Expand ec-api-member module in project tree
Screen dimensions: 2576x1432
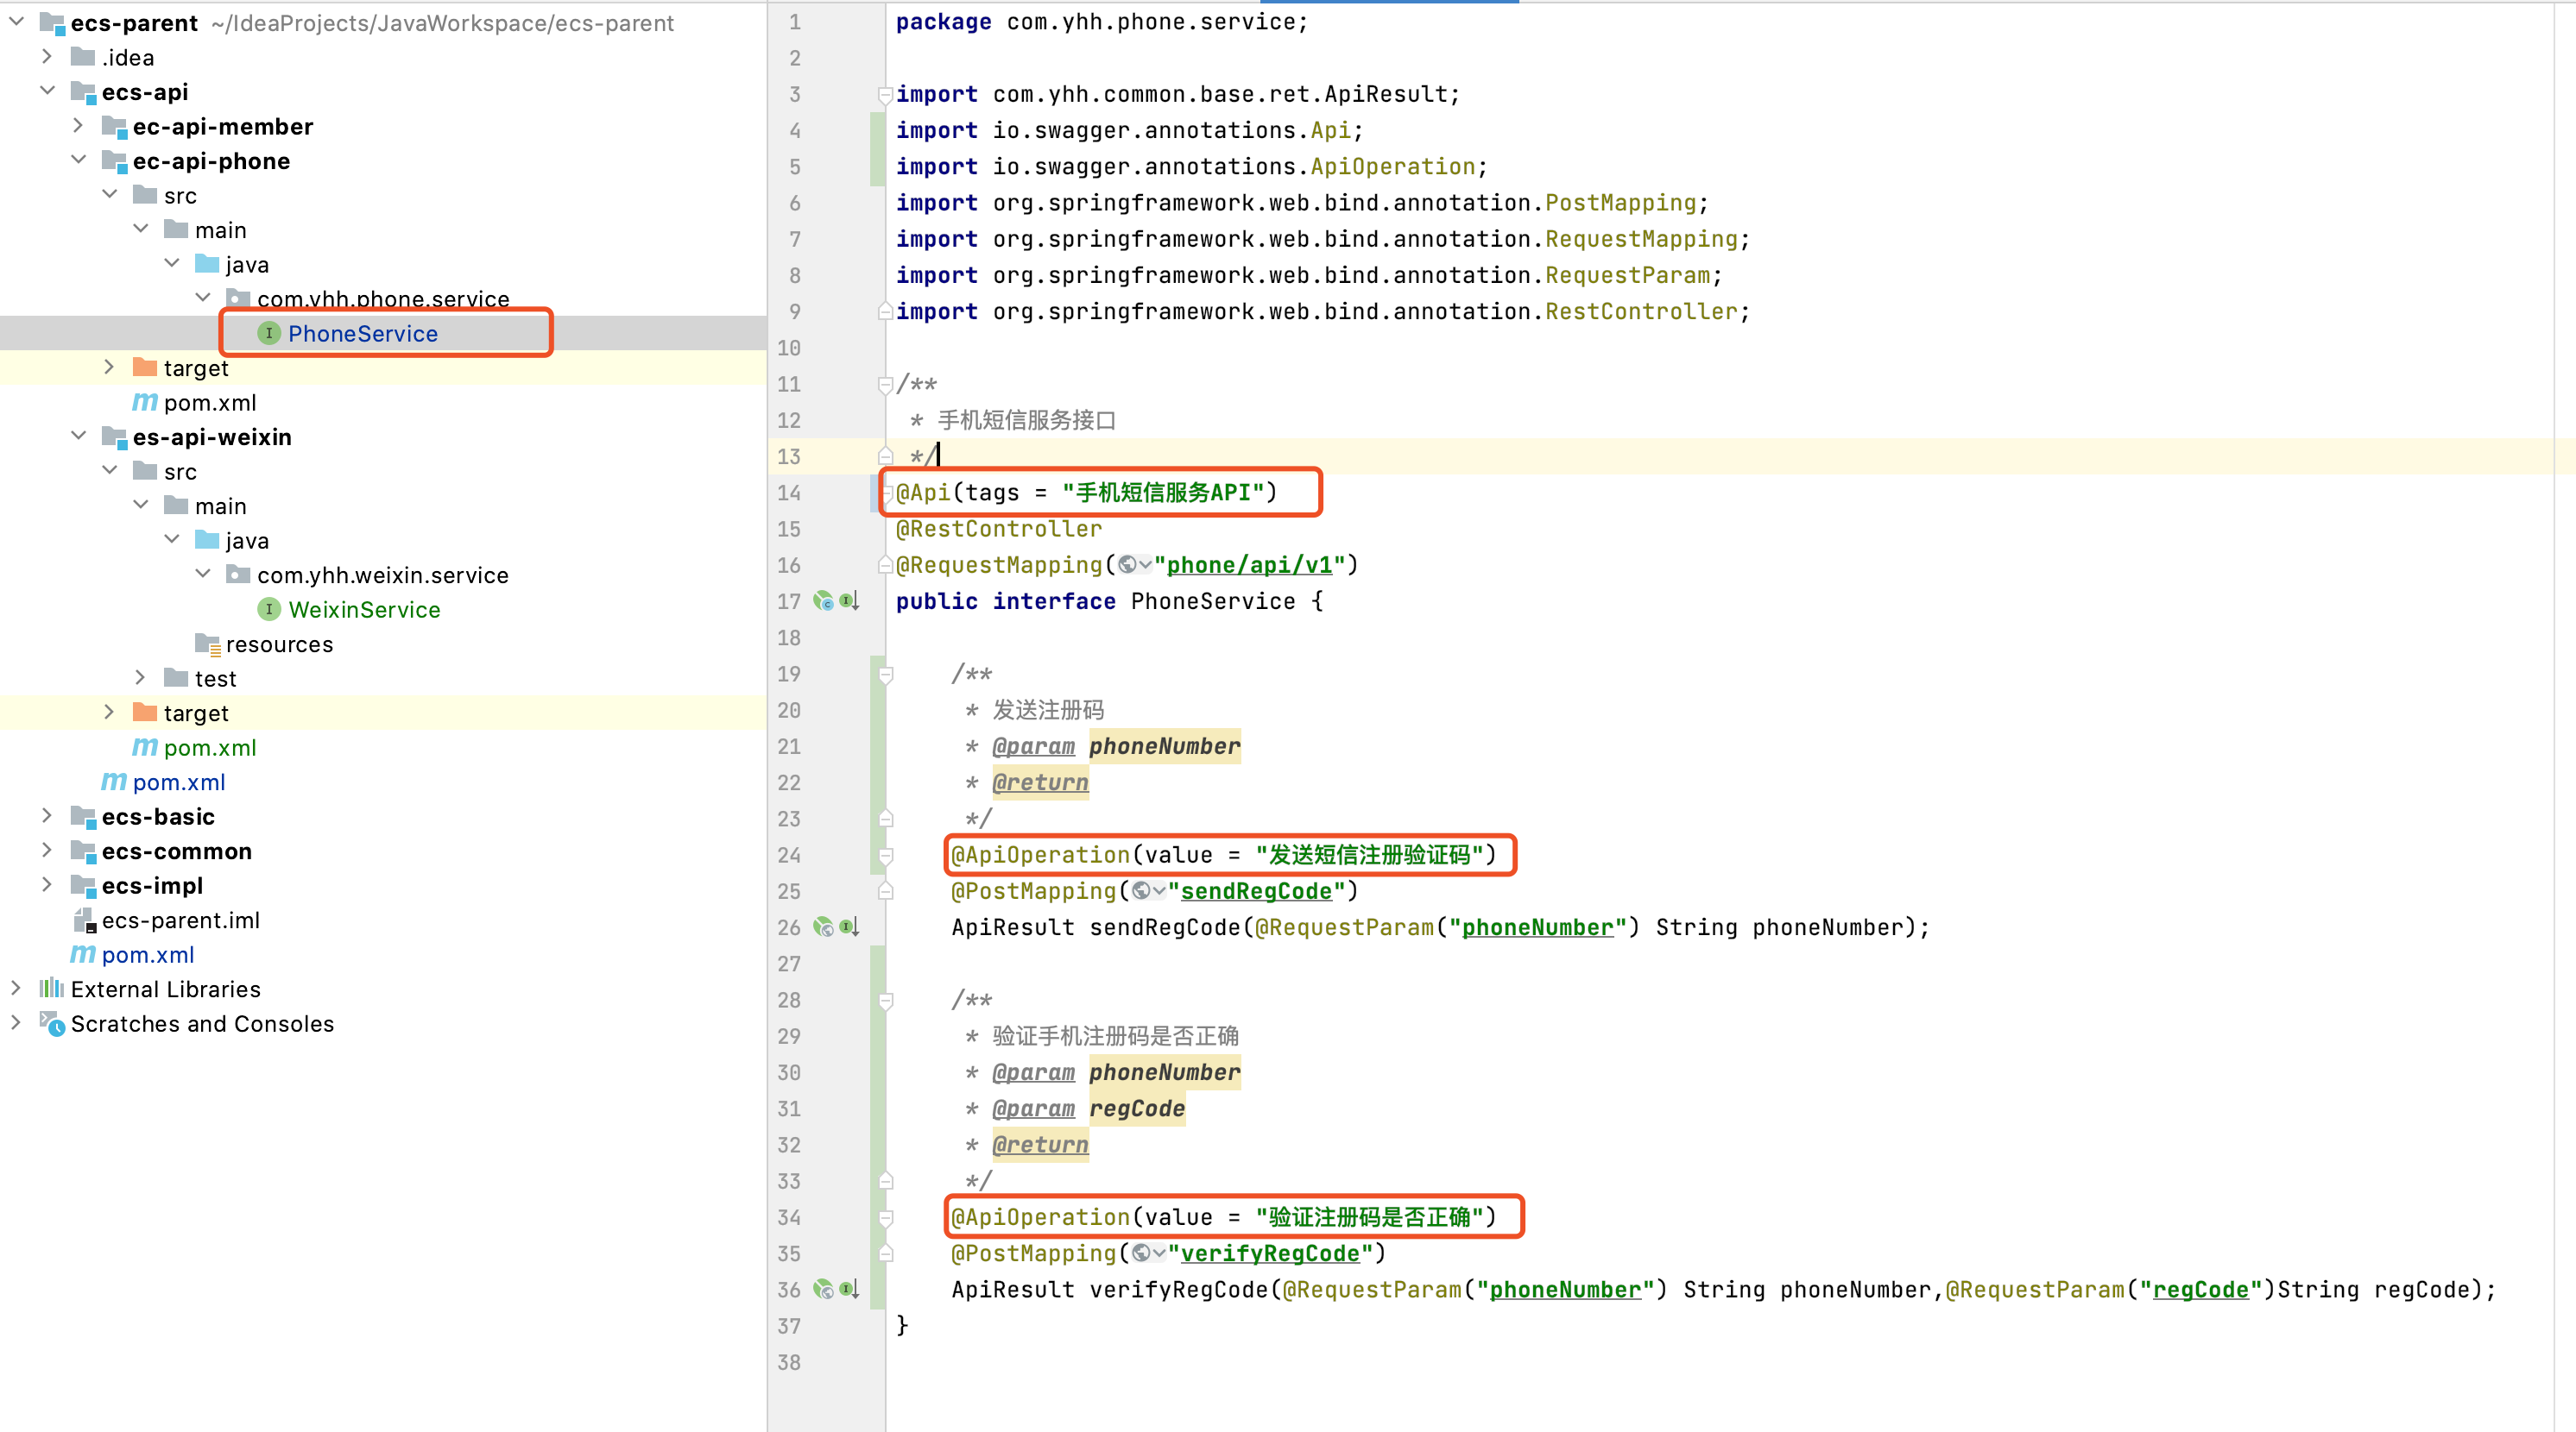(x=78, y=126)
